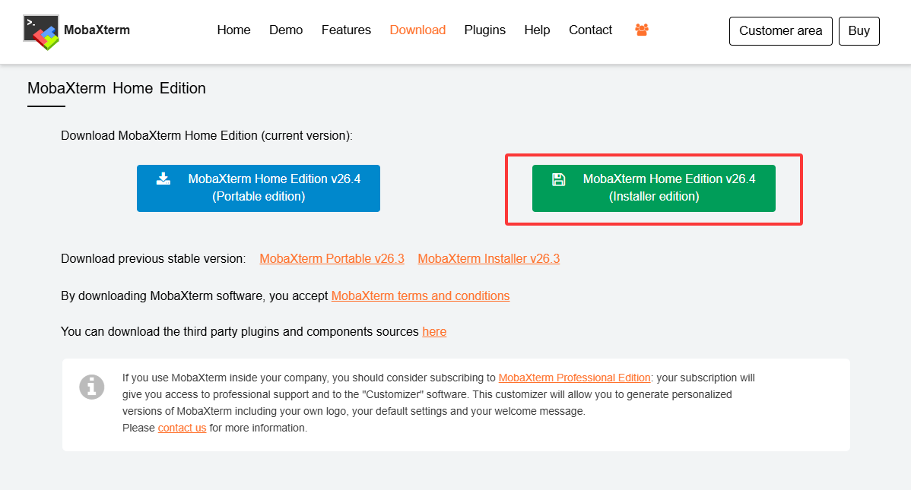The height and width of the screenshot is (490, 911).
Task: Click the gray info circle icon
Action: click(92, 387)
